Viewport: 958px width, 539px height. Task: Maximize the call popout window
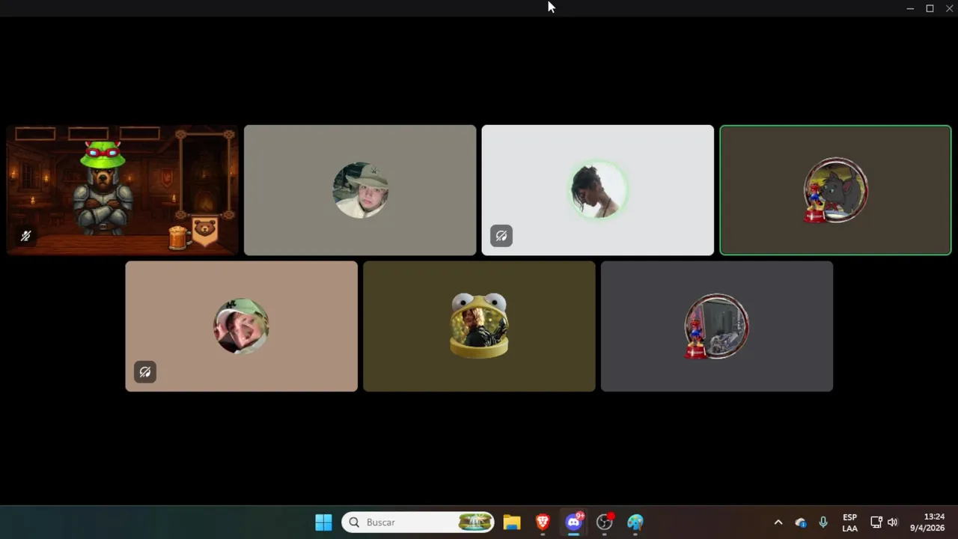click(930, 8)
